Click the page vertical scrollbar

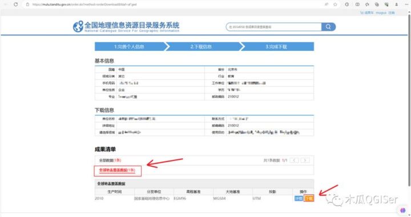coord(409,101)
